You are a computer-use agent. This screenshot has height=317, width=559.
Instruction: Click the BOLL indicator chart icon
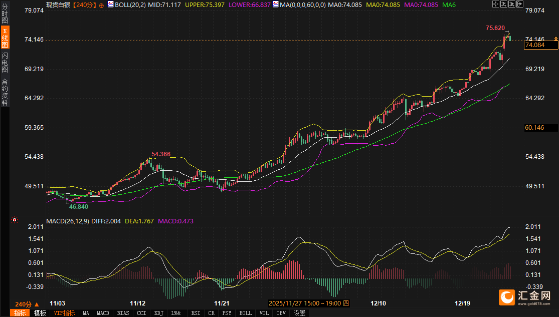click(x=110, y=5)
